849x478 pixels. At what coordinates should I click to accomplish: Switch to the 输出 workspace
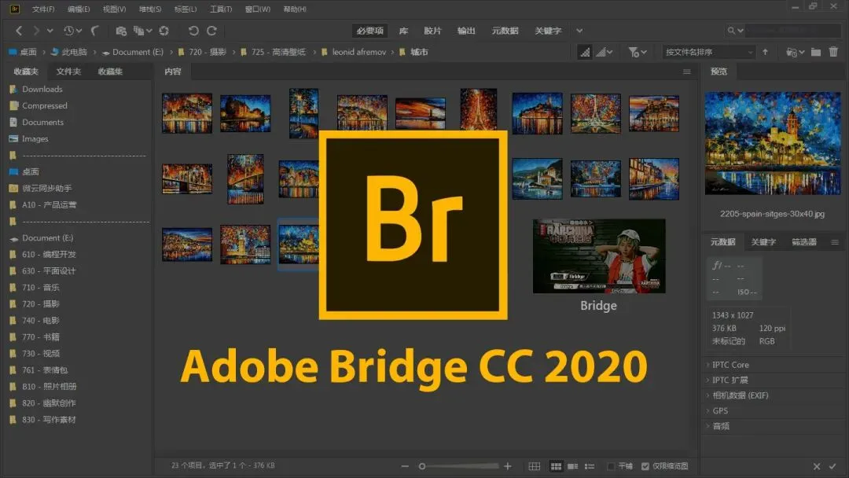click(465, 31)
